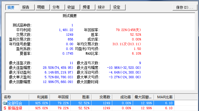Sort by the 年回报 column header
This screenshot has height=111, width=199.
60,97
